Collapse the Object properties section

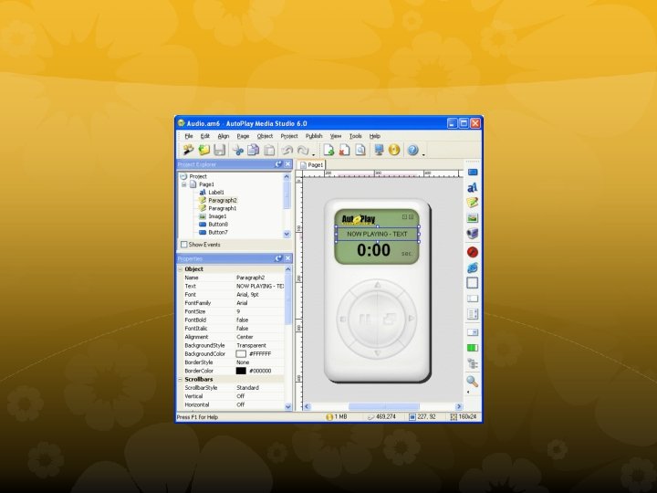point(181,269)
